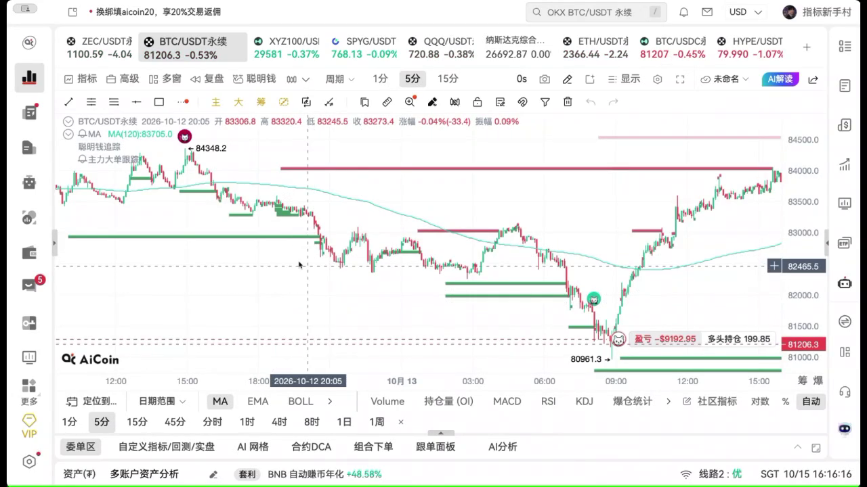Viewport: 867px width, 487px height.
Task: Open chart settings hexagon icon
Action: tap(657, 79)
